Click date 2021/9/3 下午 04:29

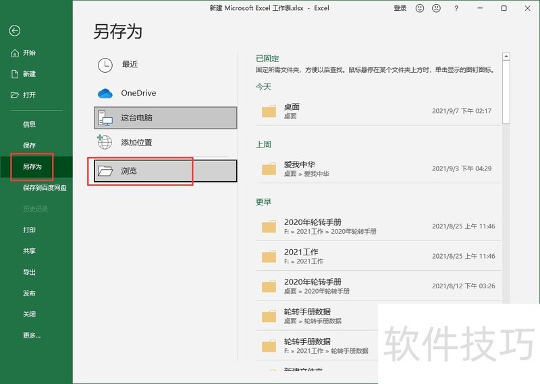462,169
